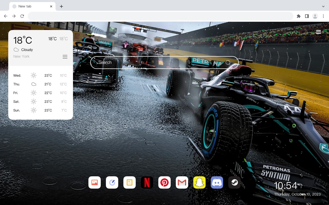Click Thursday's cloud forecast icon
Screen dimensions: 329x205
[x=34, y=84]
